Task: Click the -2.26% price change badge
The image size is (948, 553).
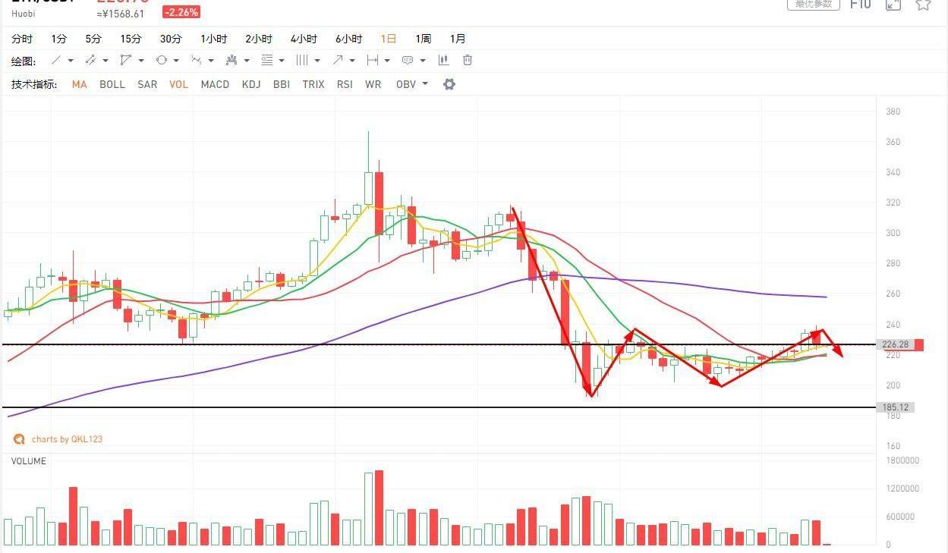Action: click(181, 12)
